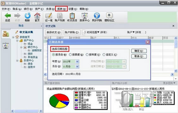Viewport: 178px width, 113px height.
Task: Click the red 储蓄卡 legend swatch
Action: click(76, 93)
